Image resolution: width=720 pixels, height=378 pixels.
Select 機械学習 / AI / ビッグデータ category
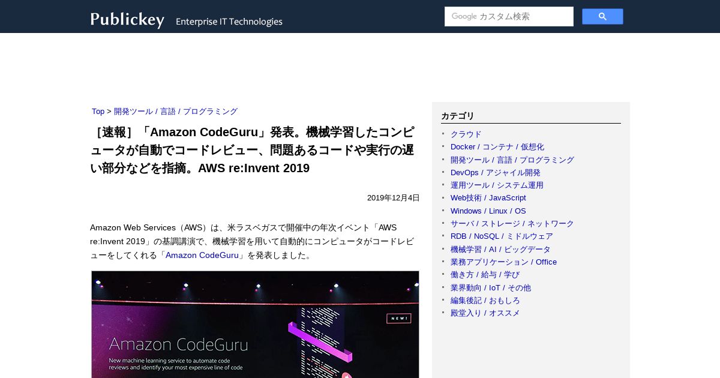coord(500,249)
